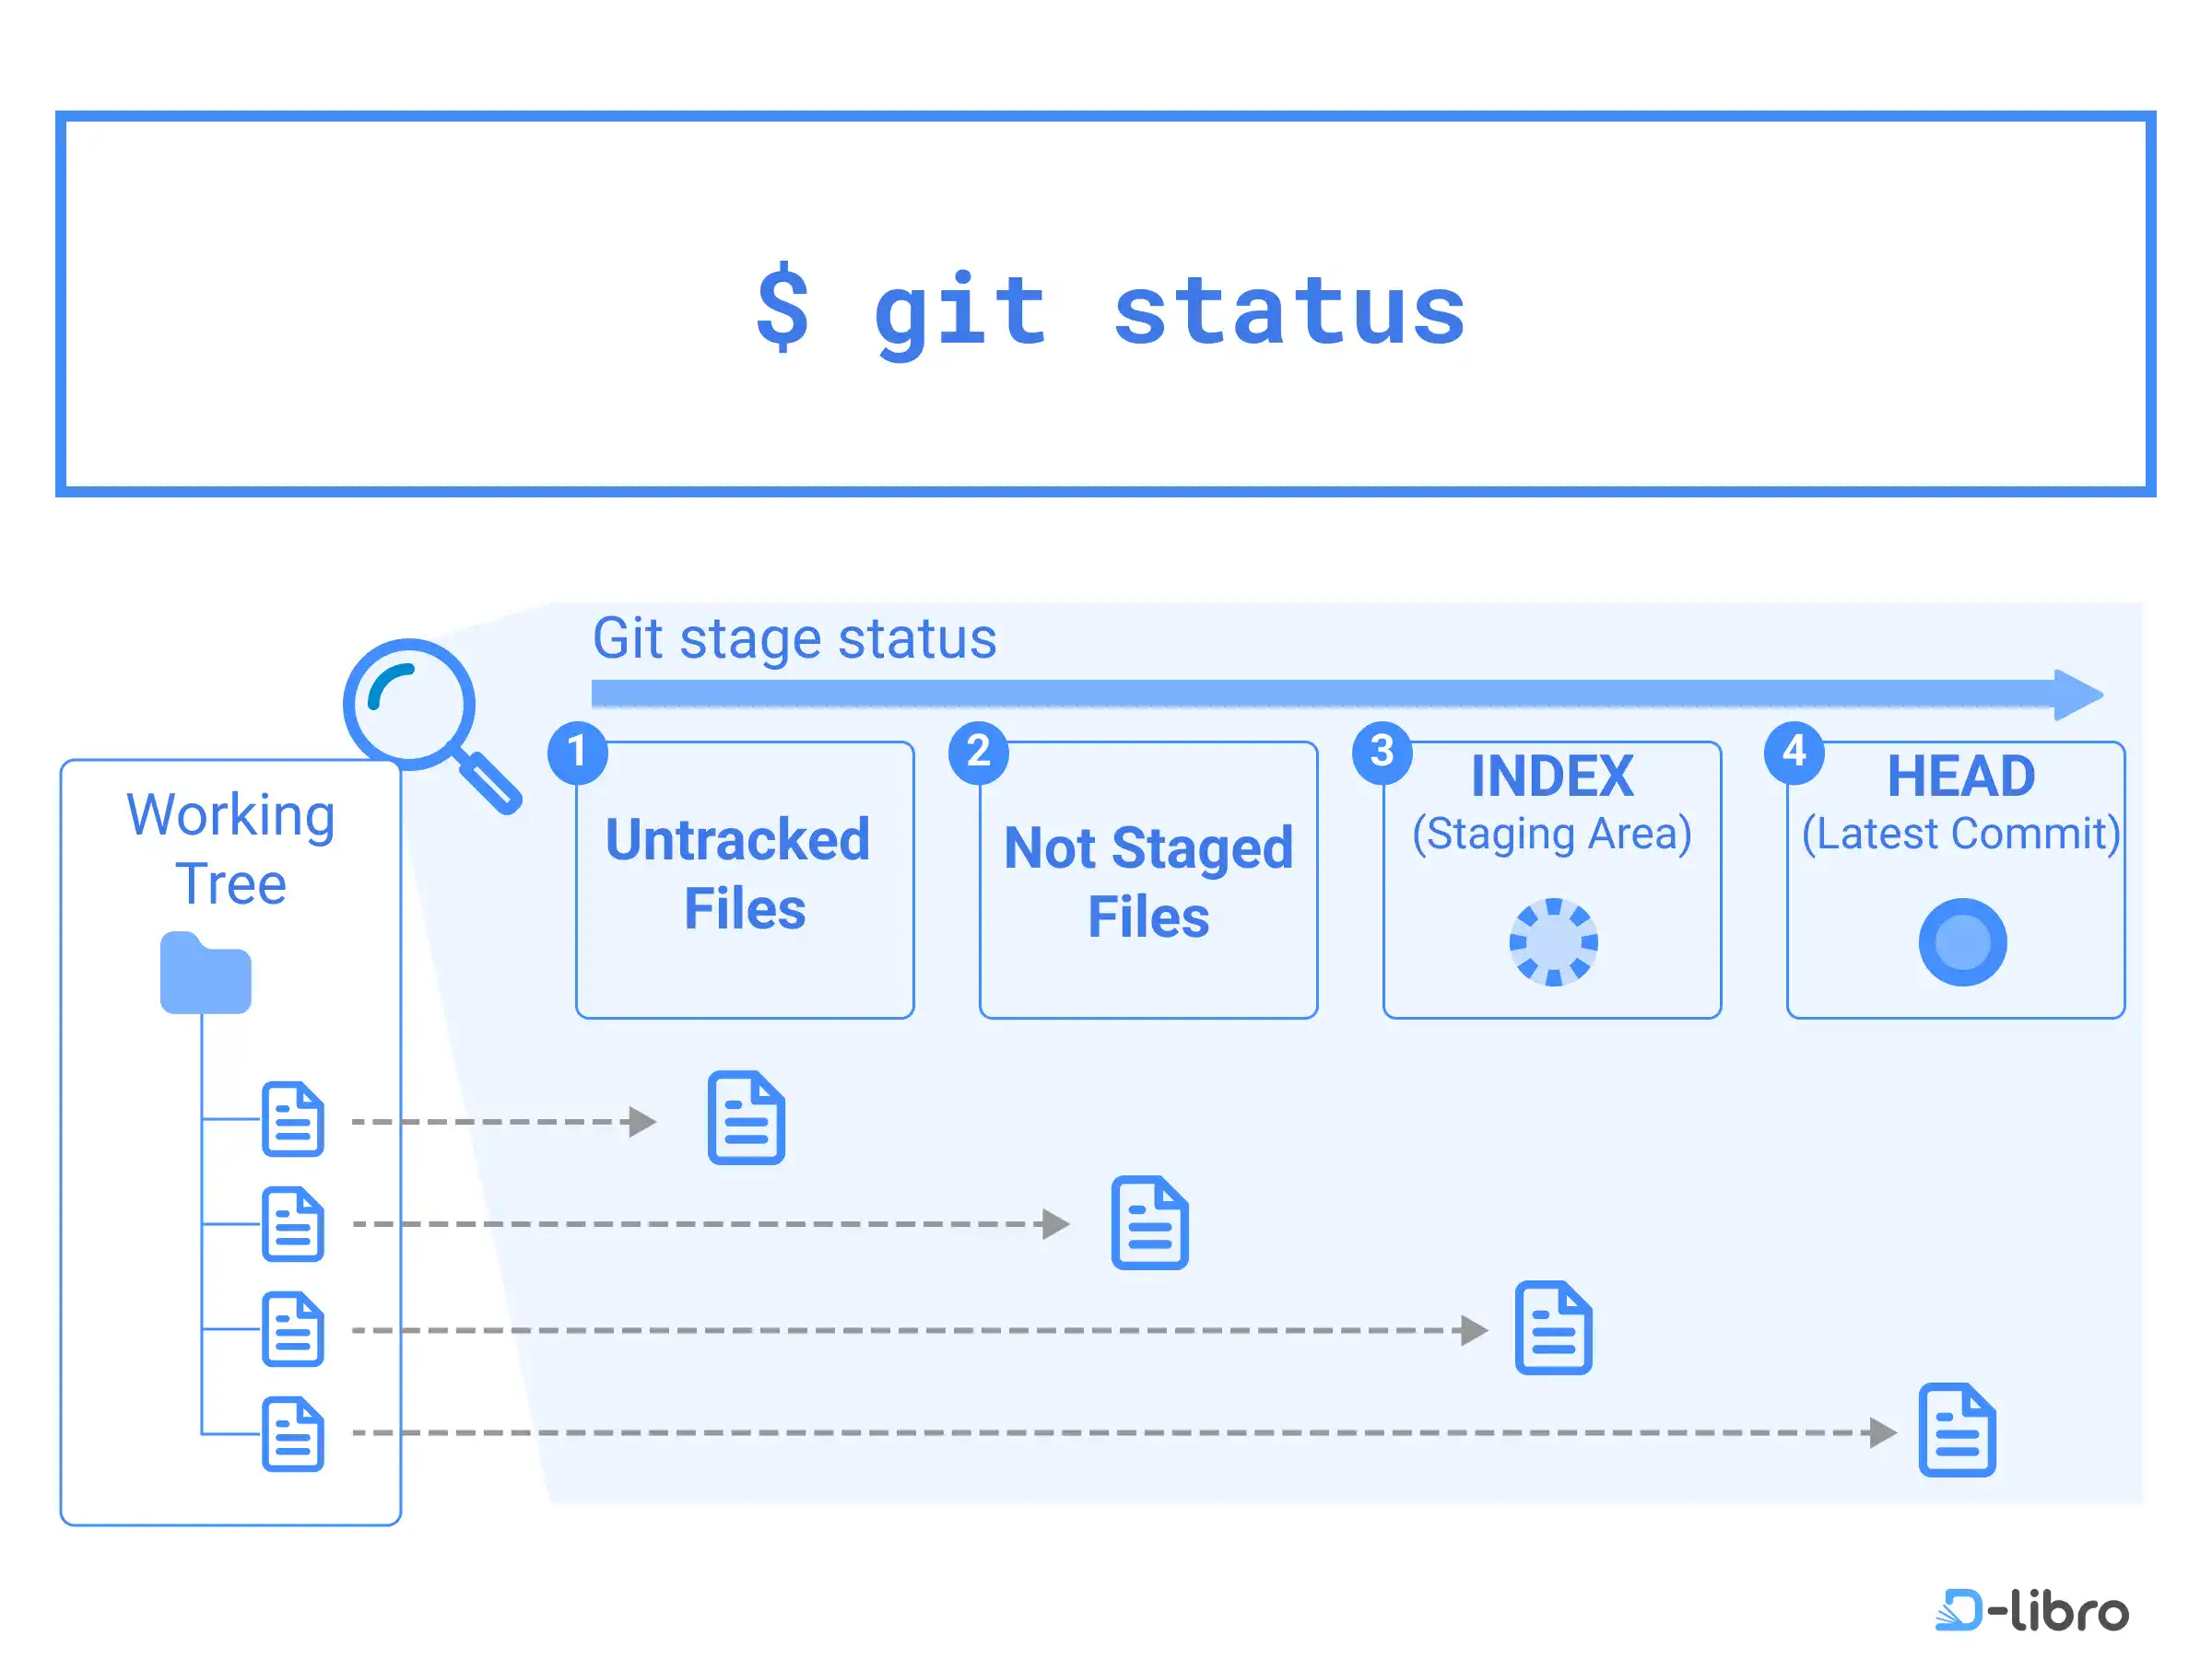Click the '(Latest Commit)' text
The height and width of the screenshot is (1658, 2212).
pyautogui.click(x=1961, y=835)
